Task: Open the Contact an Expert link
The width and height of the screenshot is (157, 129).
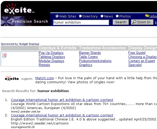Action: pos(142,61)
